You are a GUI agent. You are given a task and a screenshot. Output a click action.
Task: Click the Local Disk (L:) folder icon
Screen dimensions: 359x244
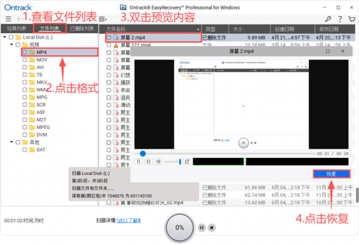(18, 37)
